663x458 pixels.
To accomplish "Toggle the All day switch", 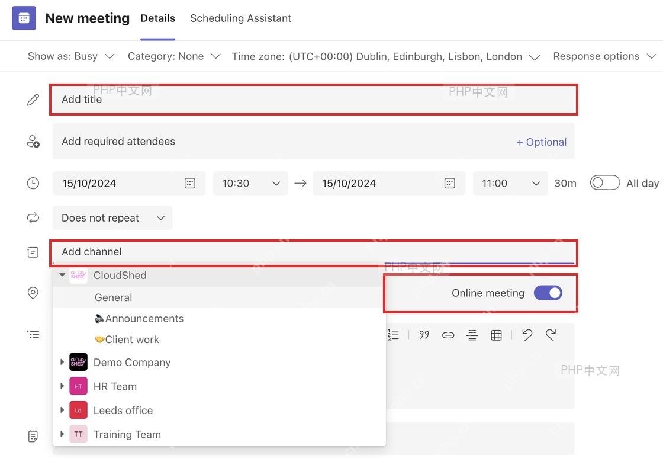I will (x=604, y=183).
